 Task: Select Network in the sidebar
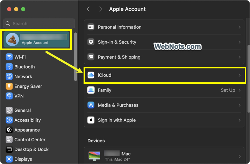(x=38, y=76)
